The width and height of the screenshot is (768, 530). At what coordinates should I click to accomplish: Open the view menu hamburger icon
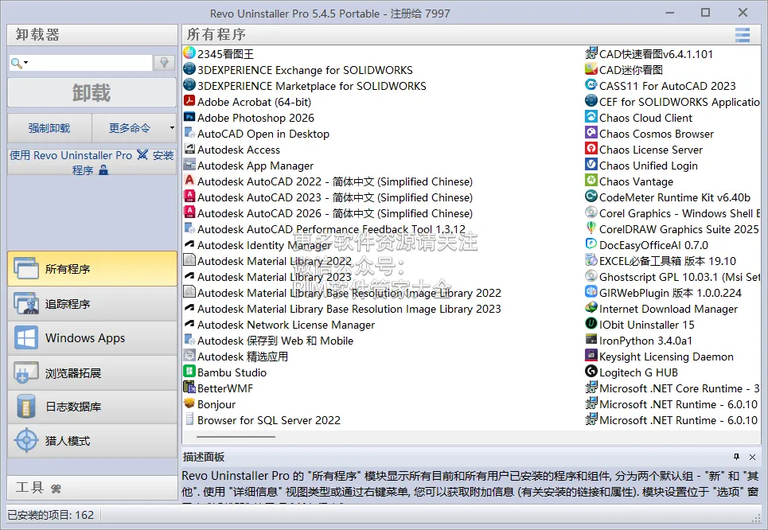[743, 35]
